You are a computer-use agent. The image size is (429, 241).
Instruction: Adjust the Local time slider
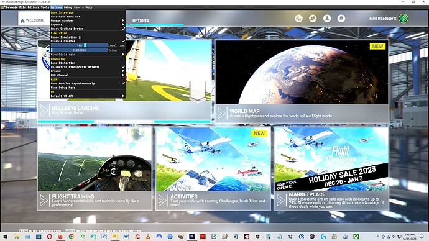[x=80, y=45]
